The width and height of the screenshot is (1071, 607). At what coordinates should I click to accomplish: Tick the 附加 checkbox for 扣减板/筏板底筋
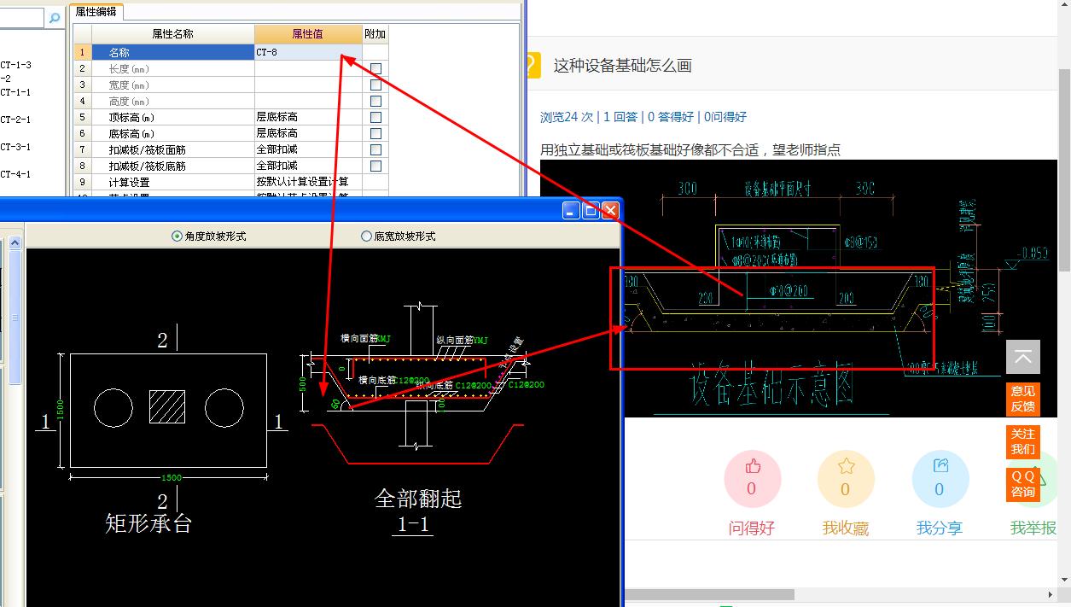375,166
